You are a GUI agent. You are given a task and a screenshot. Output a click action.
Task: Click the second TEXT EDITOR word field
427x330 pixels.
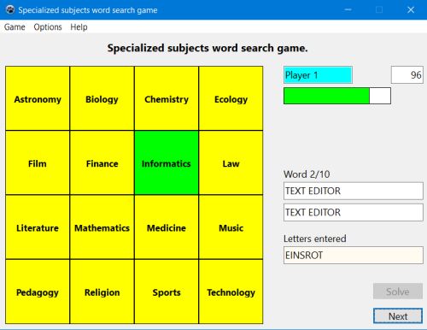(353, 212)
